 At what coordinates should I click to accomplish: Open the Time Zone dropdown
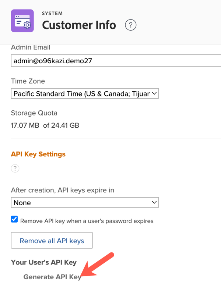coord(85,93)
